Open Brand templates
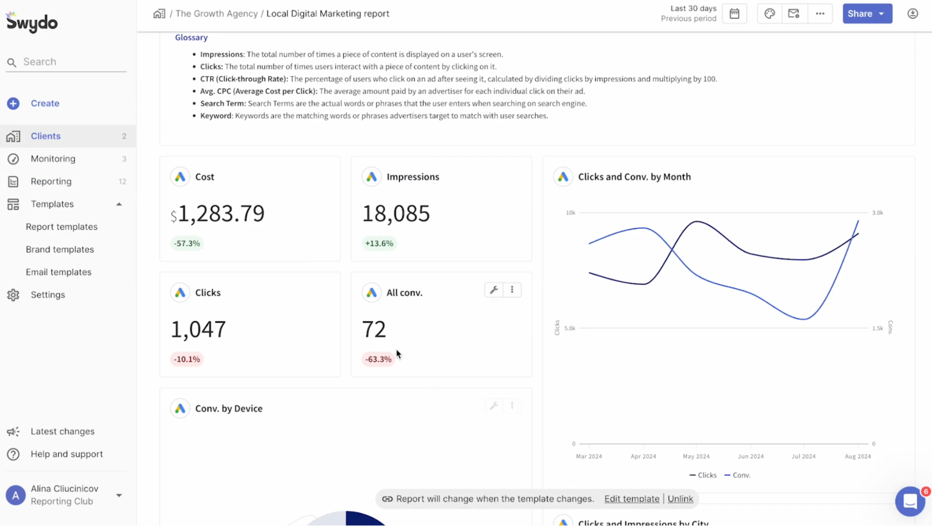The width and height of the screenshot is (932, 526). [60, 250]
